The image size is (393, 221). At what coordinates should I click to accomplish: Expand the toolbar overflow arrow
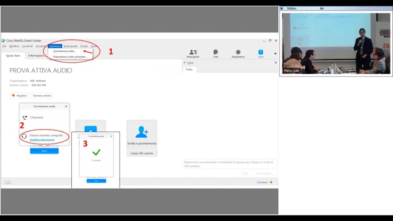click(x=275, y=53)
